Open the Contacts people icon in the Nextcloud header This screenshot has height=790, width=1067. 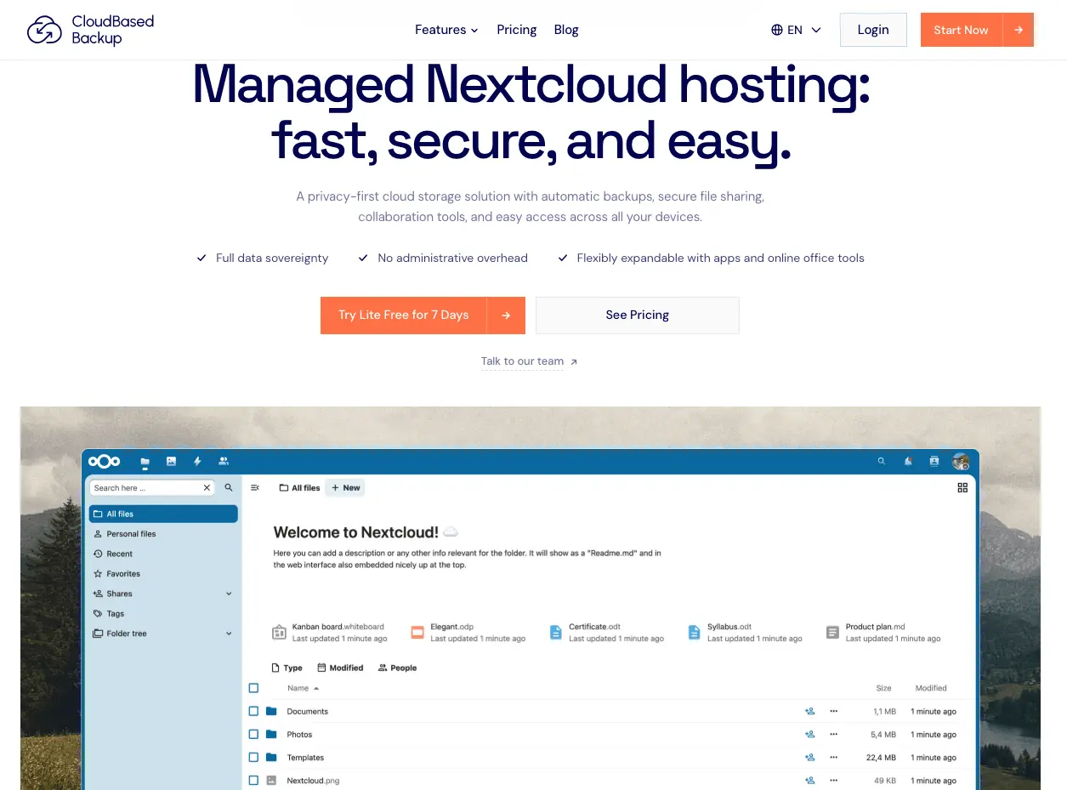tap(224, 461)
